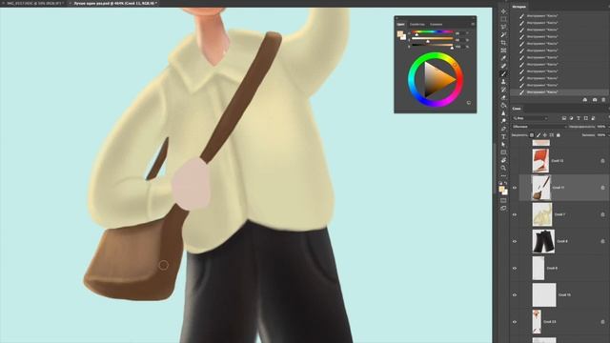The width and height of the screenshot is (610, 343).
Task: Select the Lasso tool
Action: pos(503,27)
